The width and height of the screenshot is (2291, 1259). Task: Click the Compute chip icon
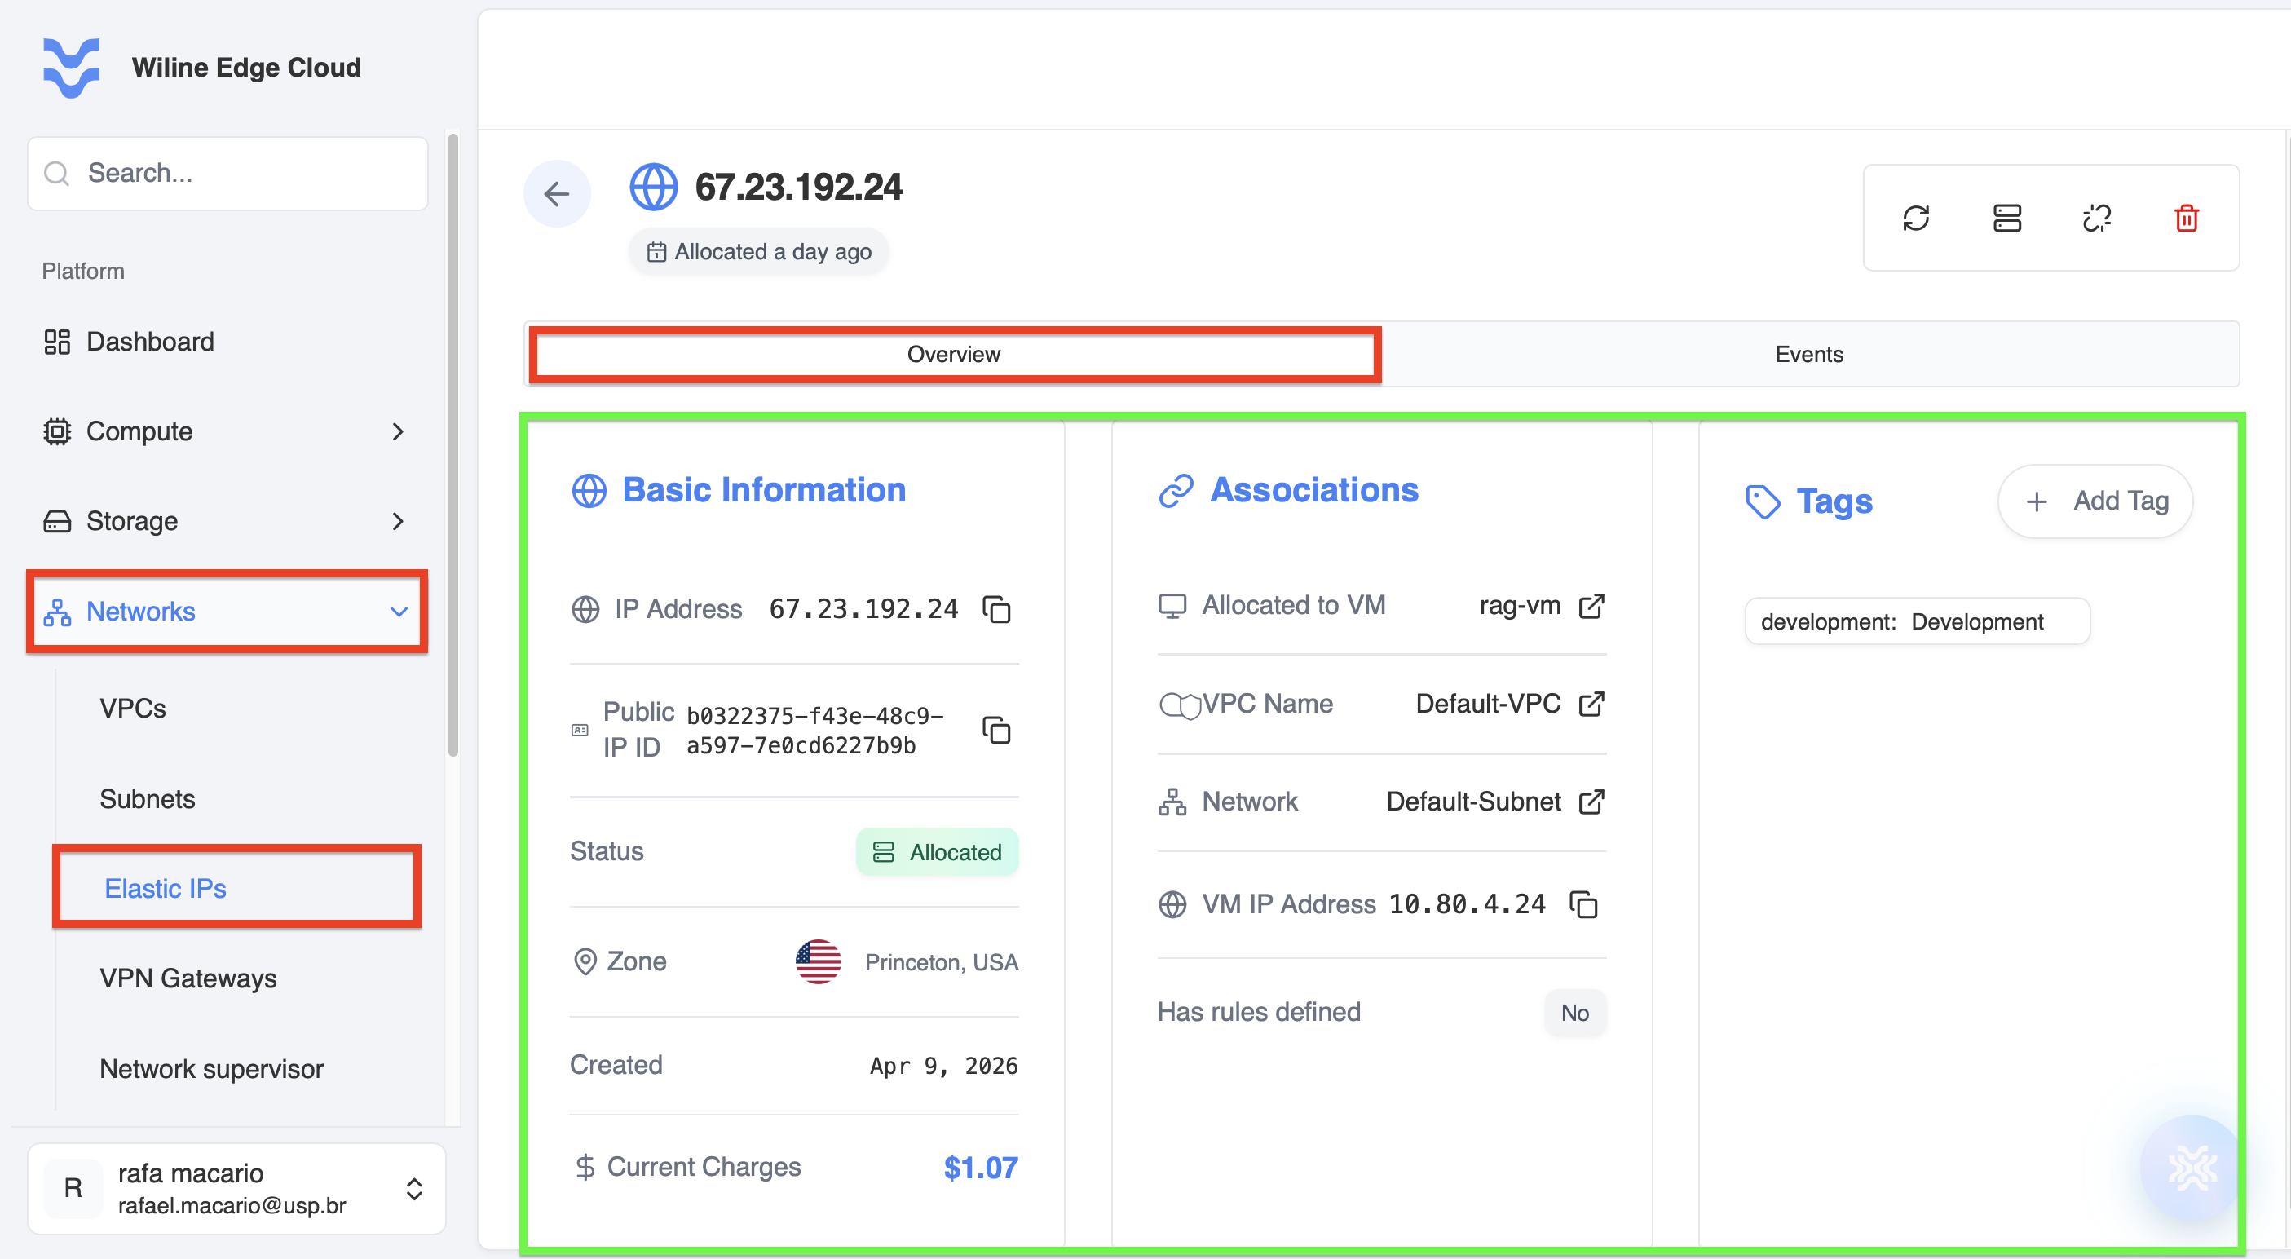tap(57, 431)
